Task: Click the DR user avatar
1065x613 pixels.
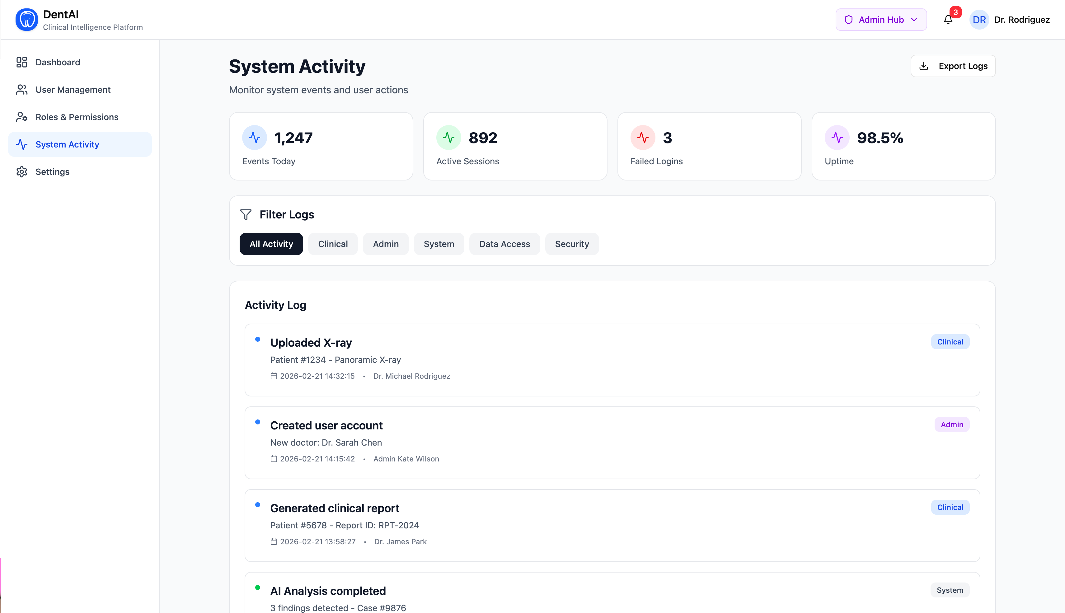Action: (x=979, y=20)
